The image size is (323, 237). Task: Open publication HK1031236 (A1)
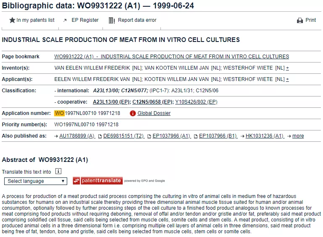coord(265,136)
